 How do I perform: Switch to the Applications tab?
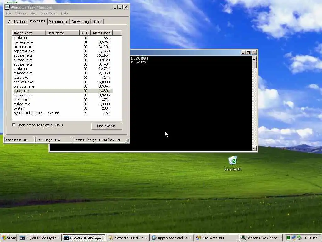(17, 22)
